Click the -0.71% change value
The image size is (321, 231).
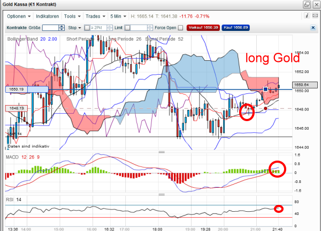click(202, 17)
